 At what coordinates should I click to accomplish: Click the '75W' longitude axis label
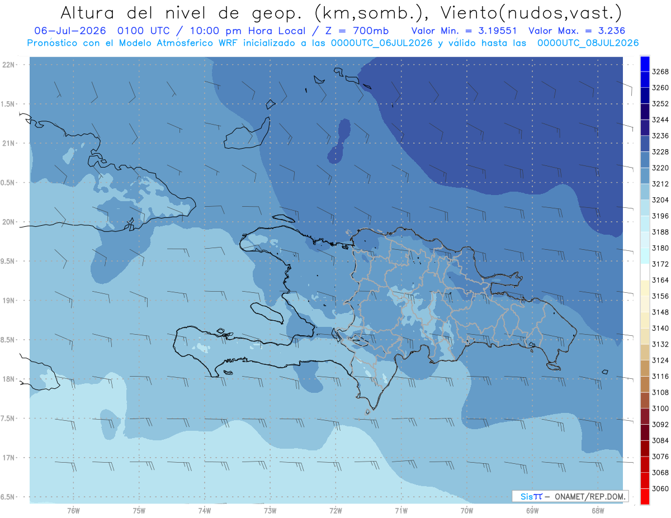tap(139, 510)
